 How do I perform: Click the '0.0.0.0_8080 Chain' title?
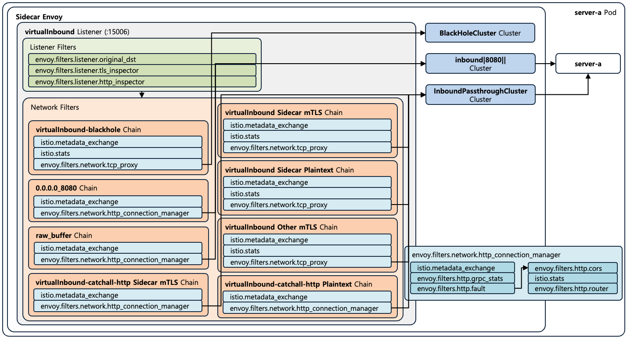tap(66, 188)
